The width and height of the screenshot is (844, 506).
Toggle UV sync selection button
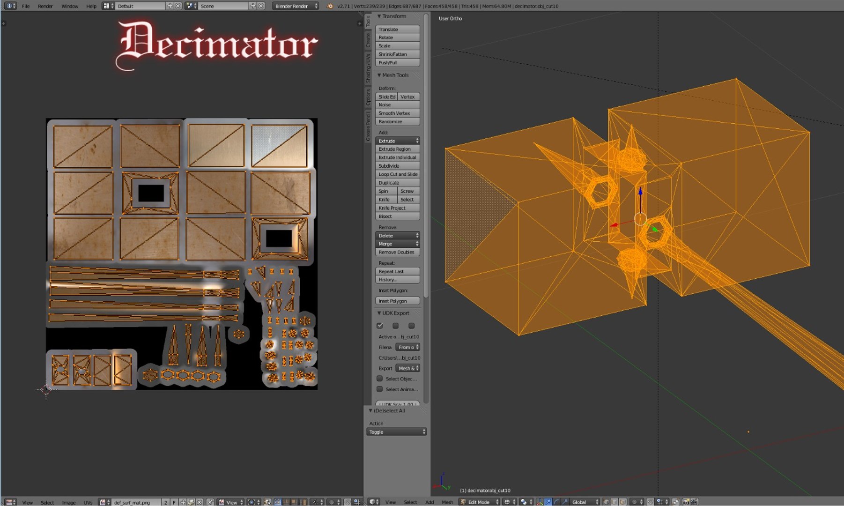pos(267,502)
